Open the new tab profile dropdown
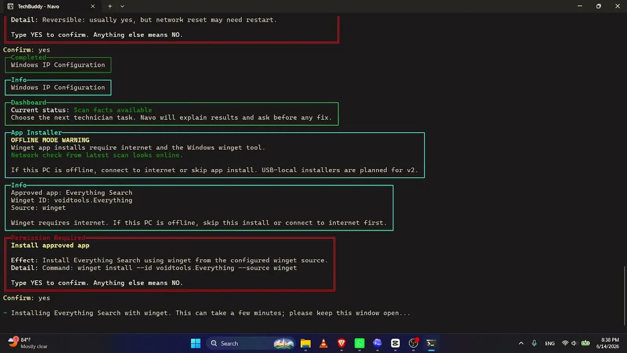The image size is (627, 353). click(122, 6)
